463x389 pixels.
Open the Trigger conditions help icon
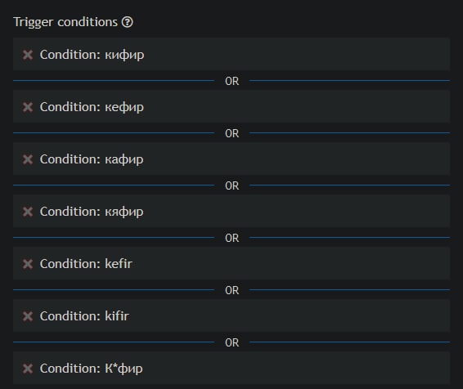click(x=128, y=22)
